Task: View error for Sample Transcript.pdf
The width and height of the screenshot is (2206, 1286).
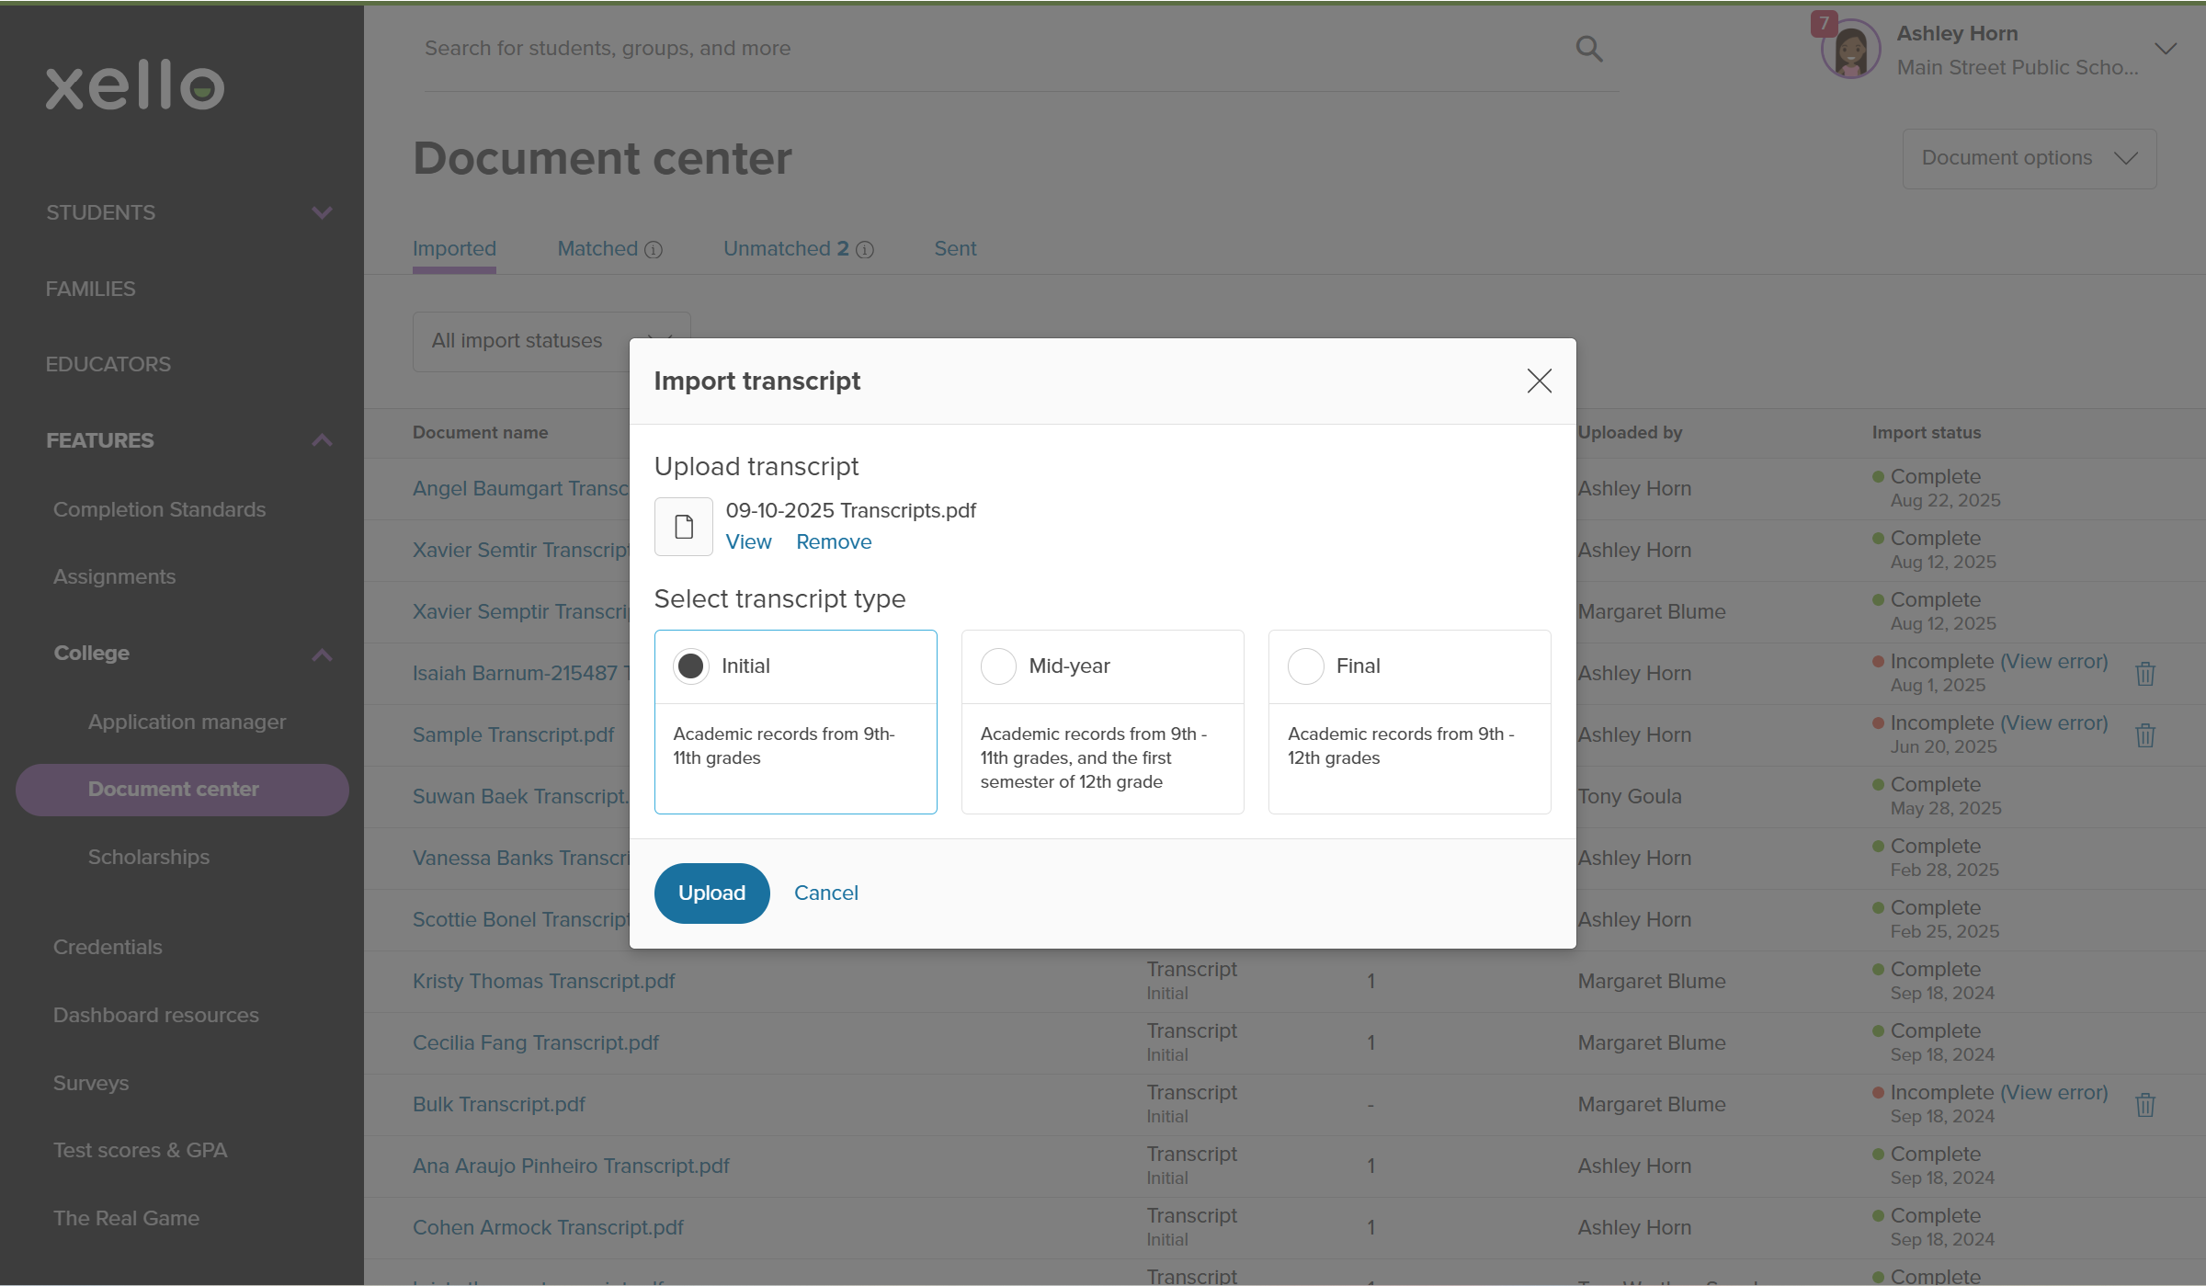Action: tap(2053, 723)
